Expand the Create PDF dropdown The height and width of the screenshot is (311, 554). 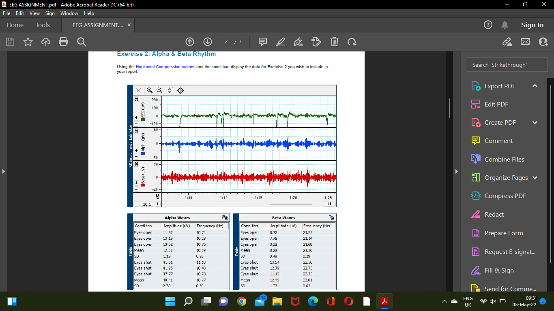click(535, 122)
